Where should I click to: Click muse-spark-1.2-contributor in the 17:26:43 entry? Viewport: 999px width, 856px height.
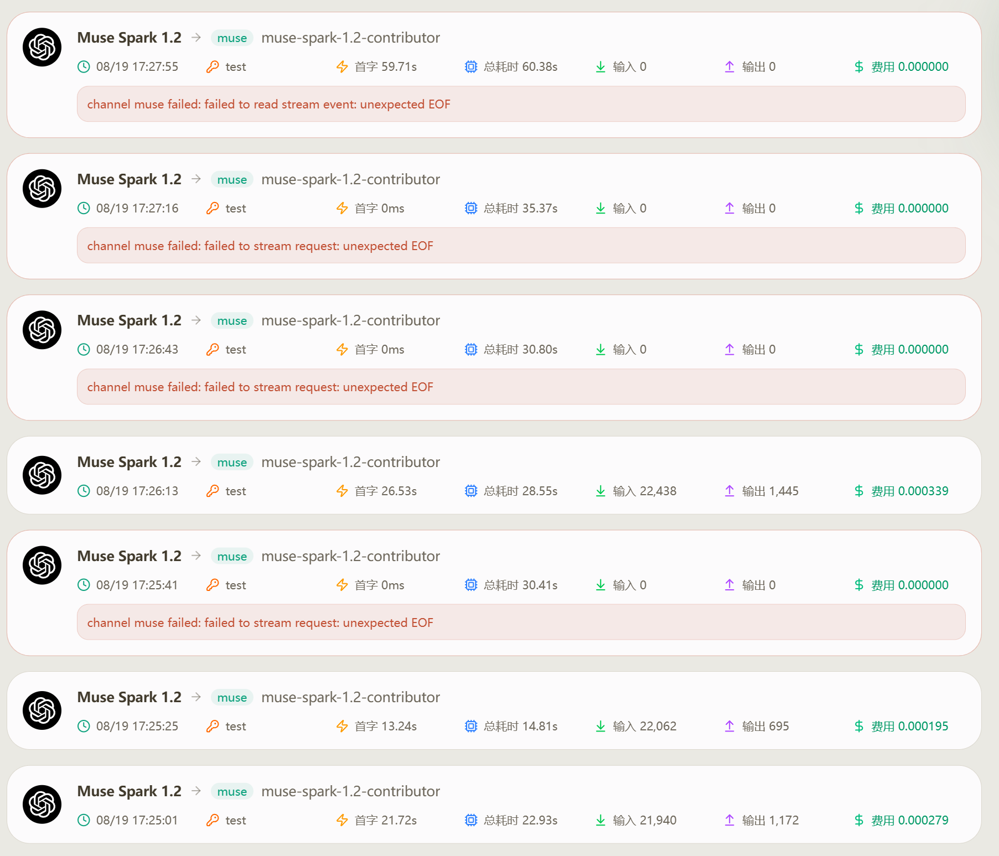(x=350, y=320)
